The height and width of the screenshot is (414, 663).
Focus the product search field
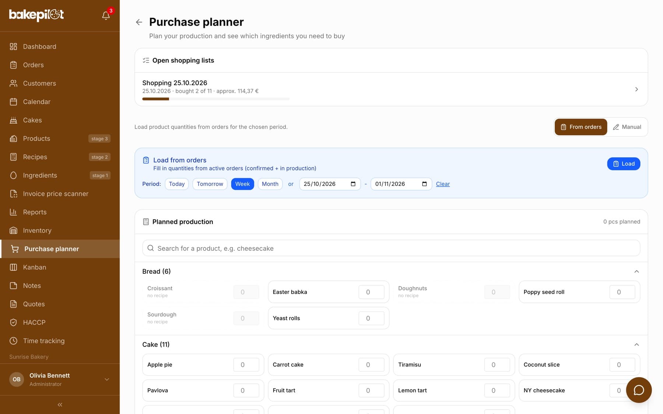tap(391, 248)
